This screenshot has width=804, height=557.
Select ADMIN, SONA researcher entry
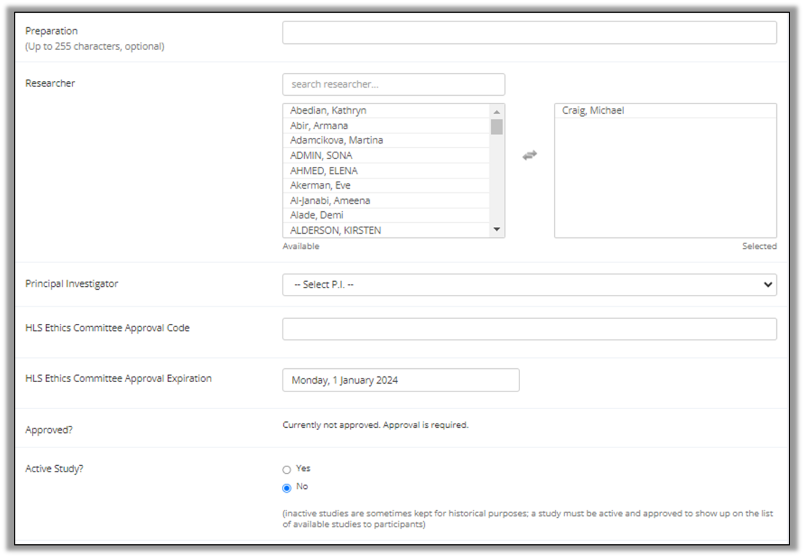point(321,155)
